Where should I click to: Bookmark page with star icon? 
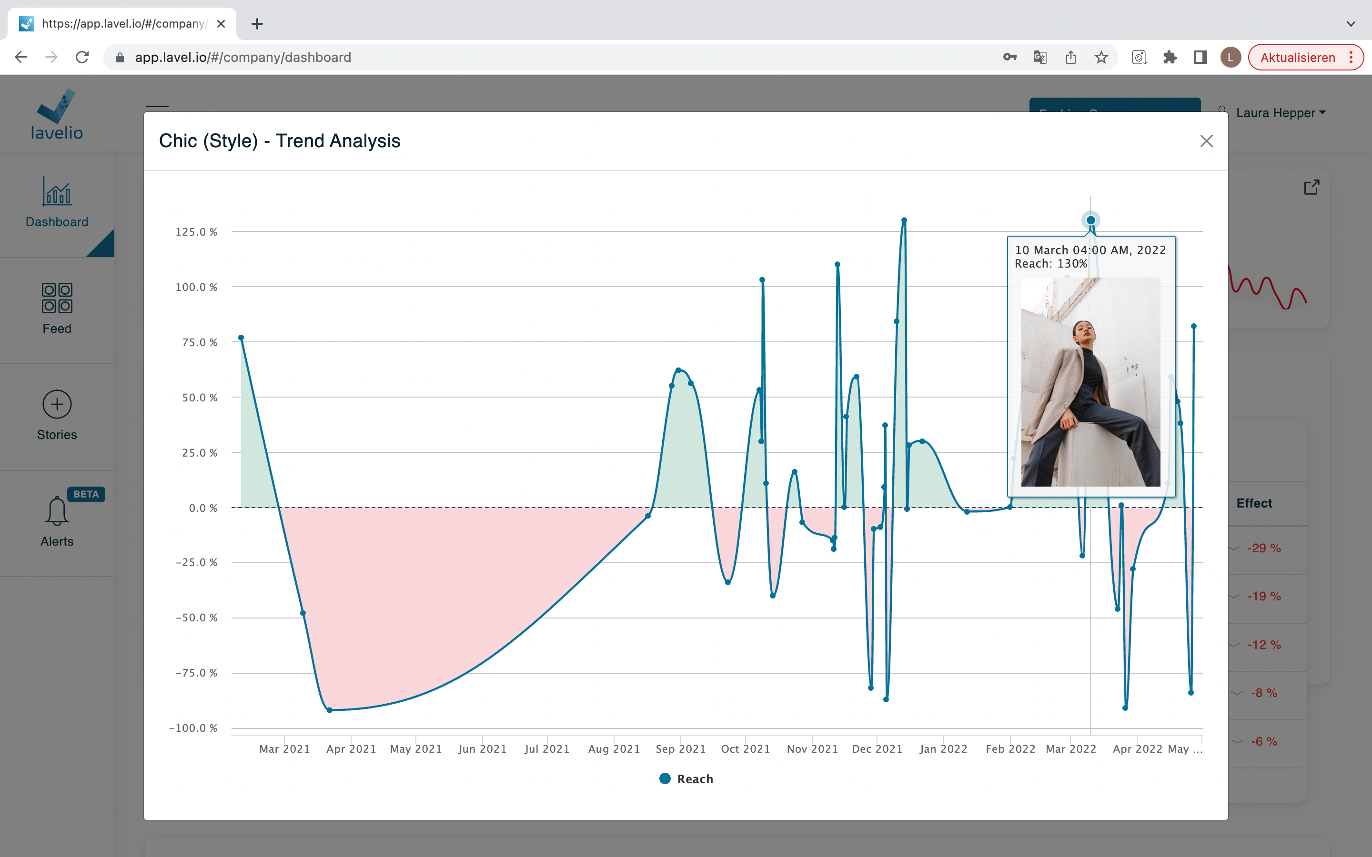coord(1101,57)
